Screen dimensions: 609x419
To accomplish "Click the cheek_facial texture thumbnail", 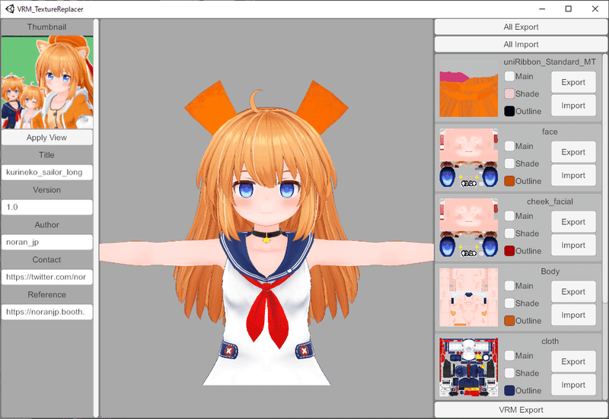I will 468,227.
